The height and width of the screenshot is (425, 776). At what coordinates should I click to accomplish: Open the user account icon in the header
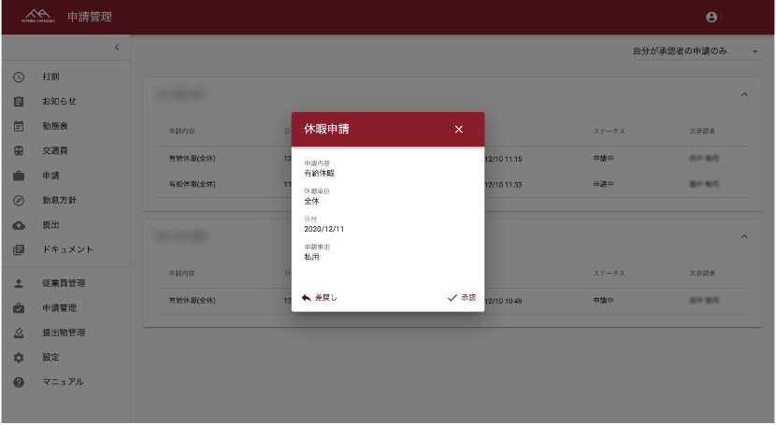pyautogui.click(x=711, y=18)
